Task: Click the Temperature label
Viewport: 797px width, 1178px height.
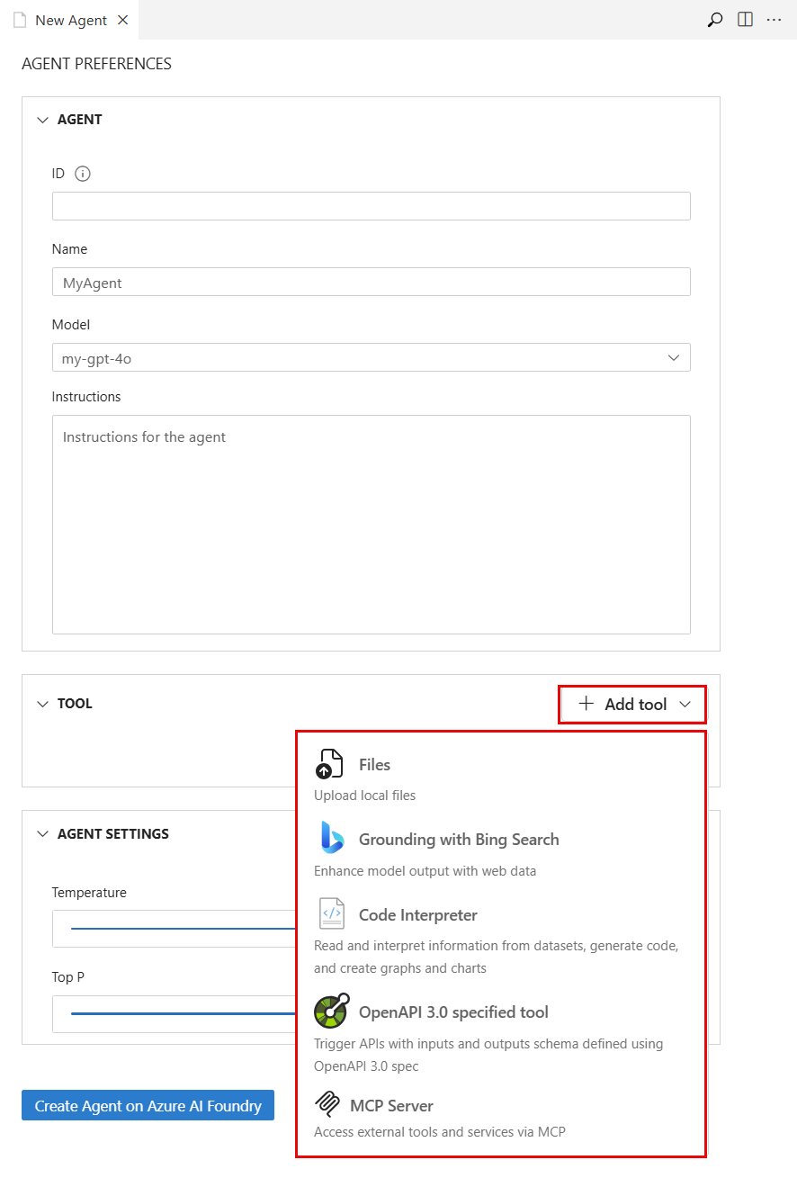Action: (x=89, y=893)
